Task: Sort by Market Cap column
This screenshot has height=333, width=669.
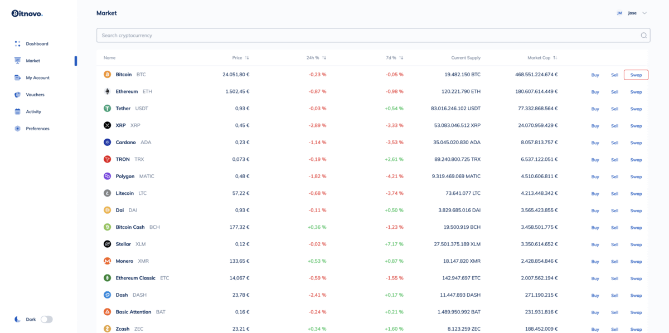Action: tap(555, 58)
